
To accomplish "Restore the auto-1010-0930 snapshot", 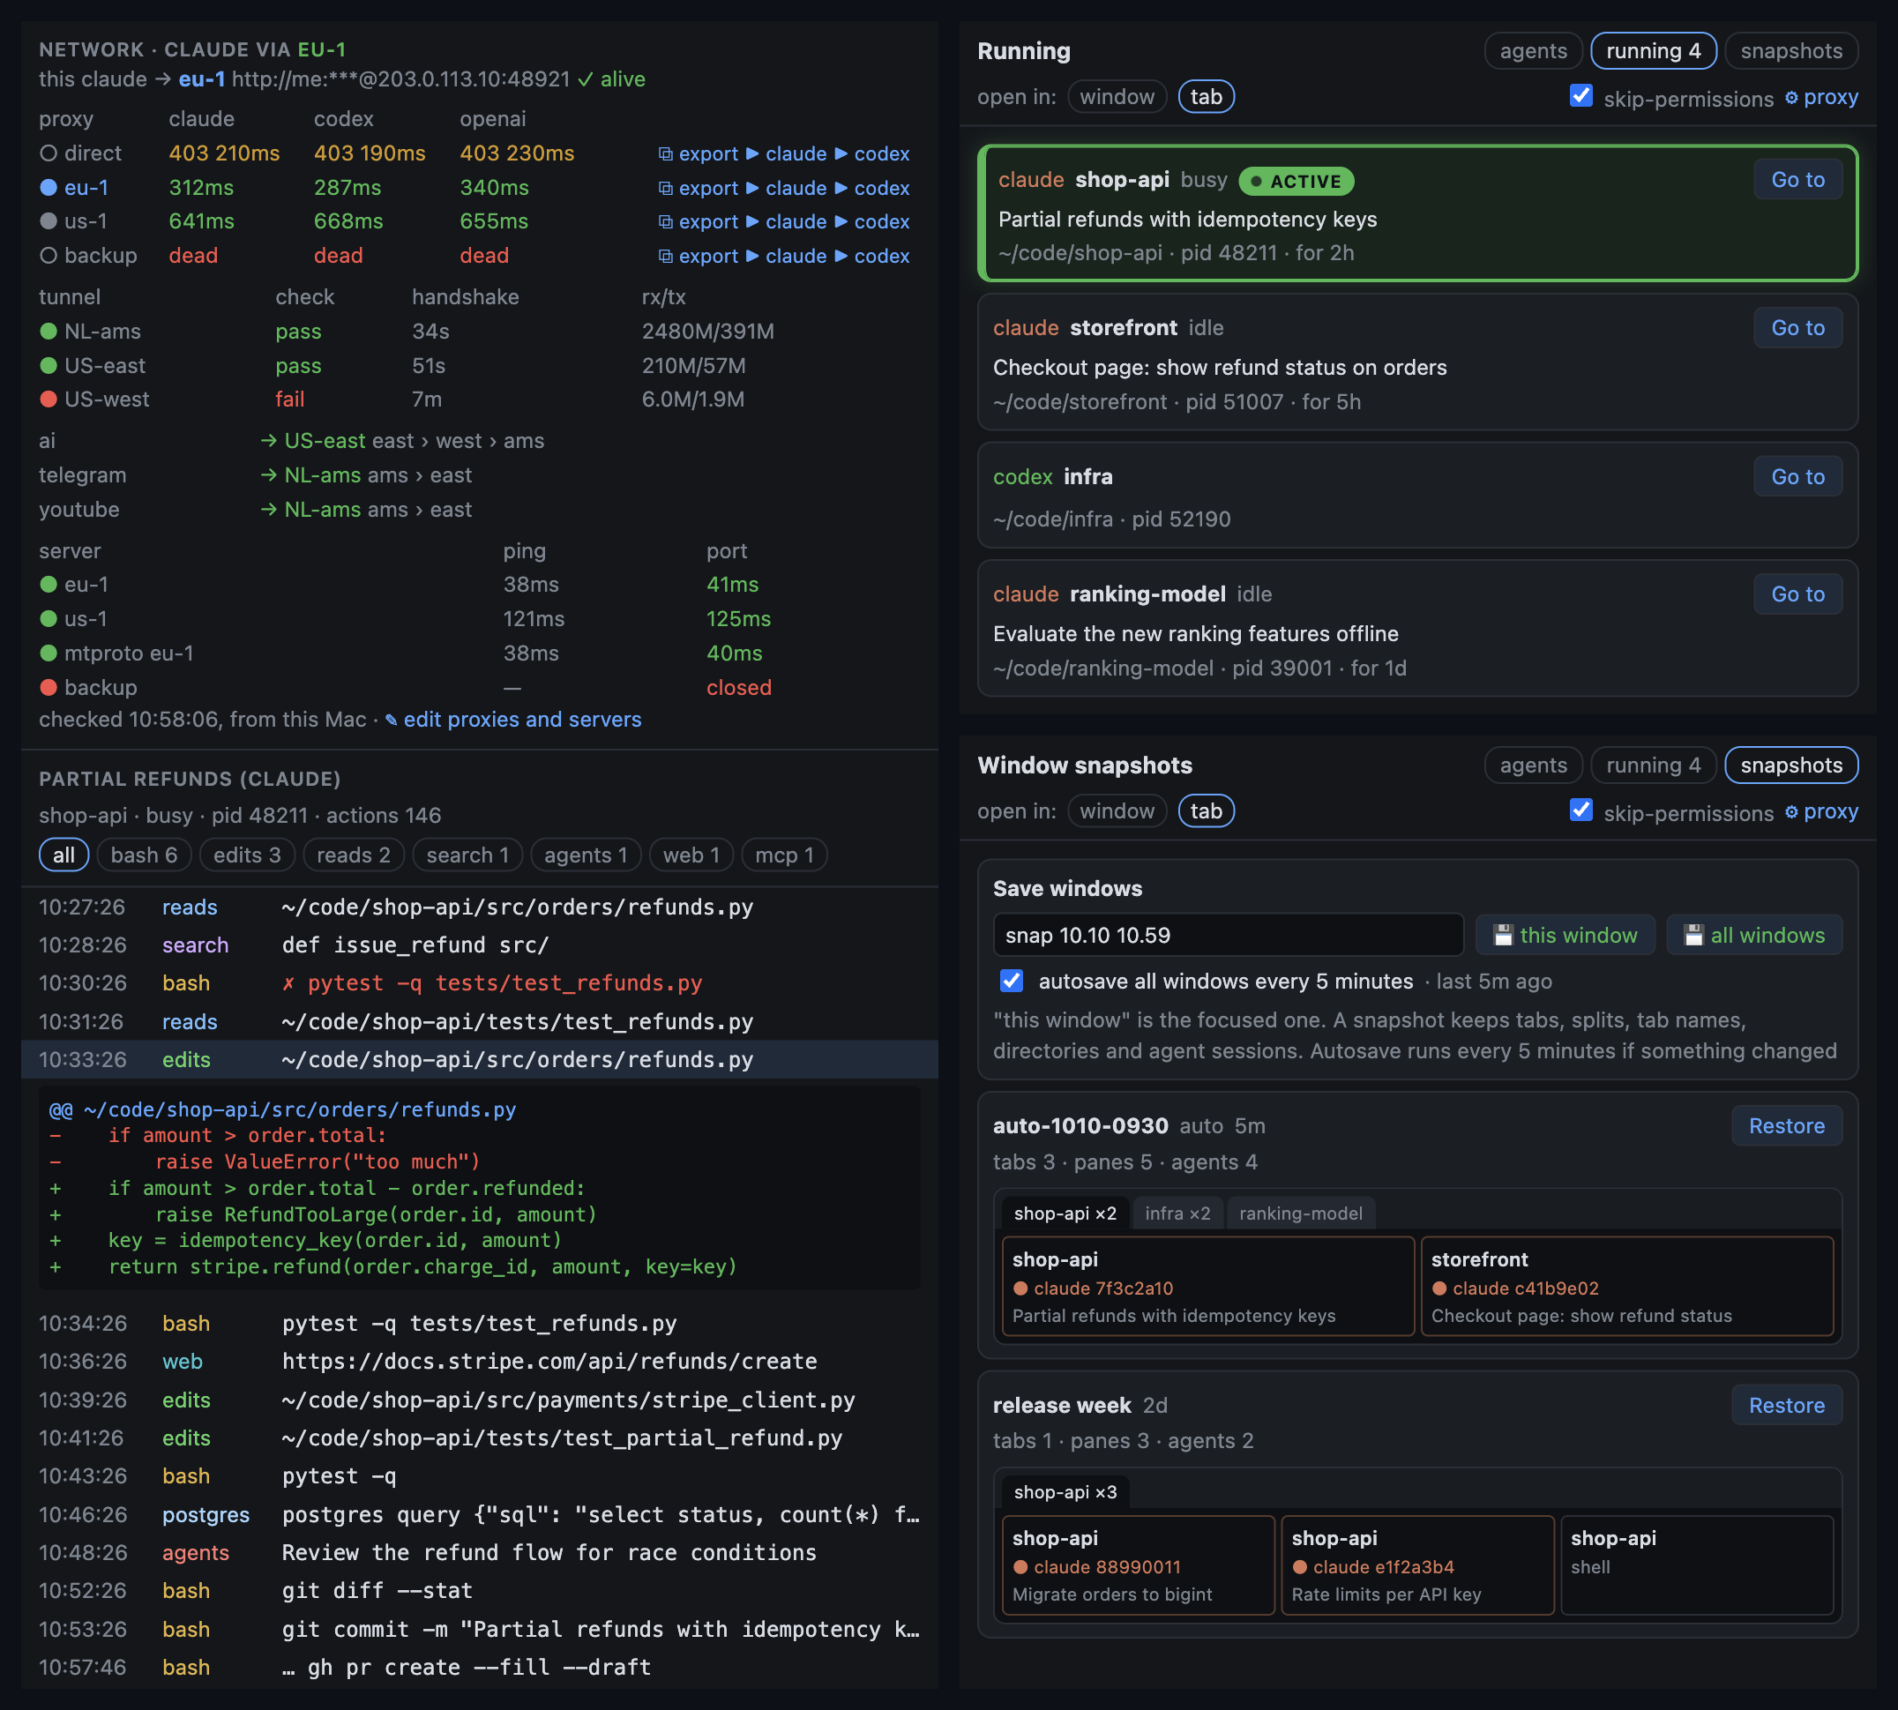I will point(1785,1125).
